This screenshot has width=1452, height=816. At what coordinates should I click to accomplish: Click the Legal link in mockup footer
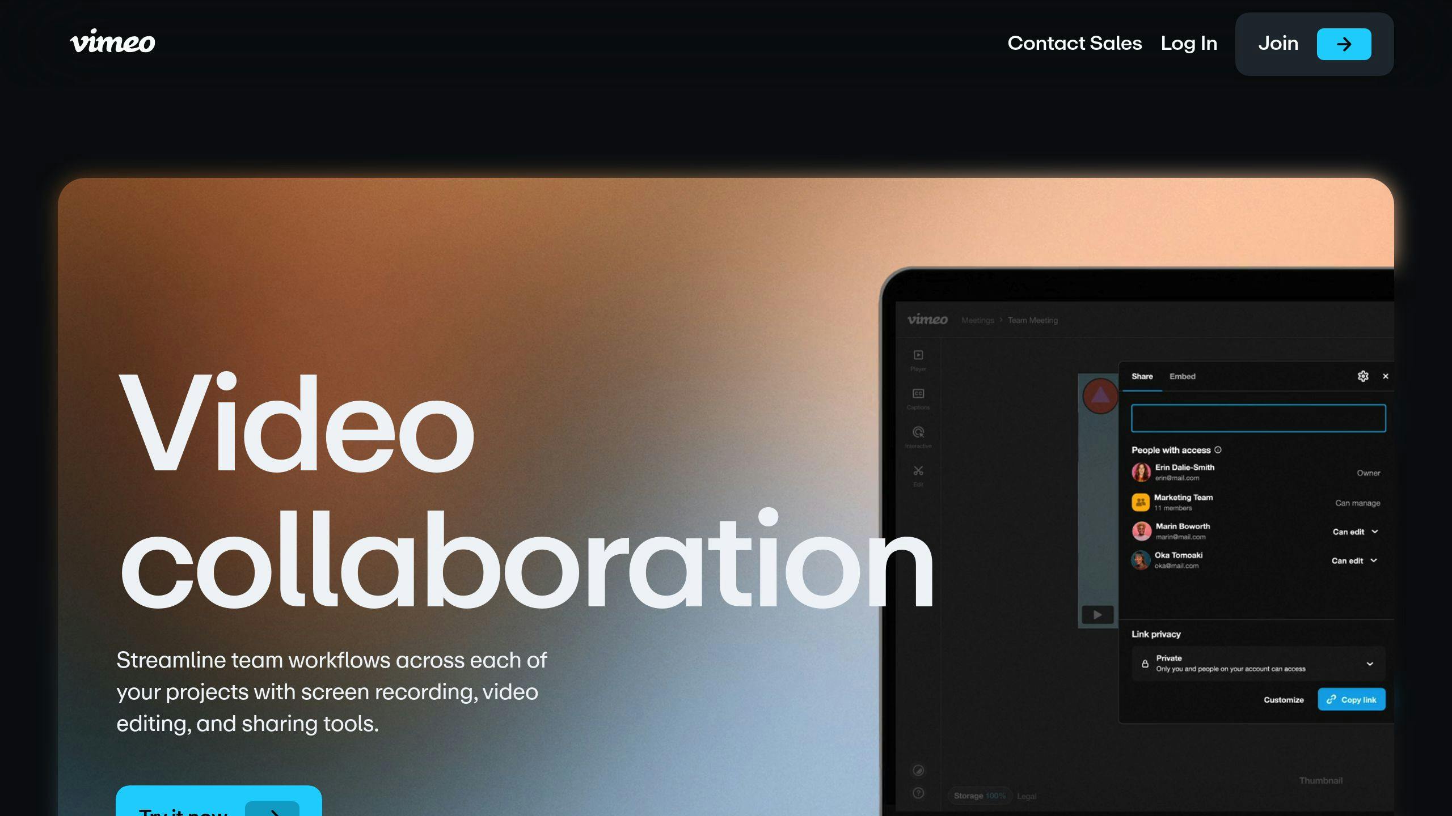1027,796
